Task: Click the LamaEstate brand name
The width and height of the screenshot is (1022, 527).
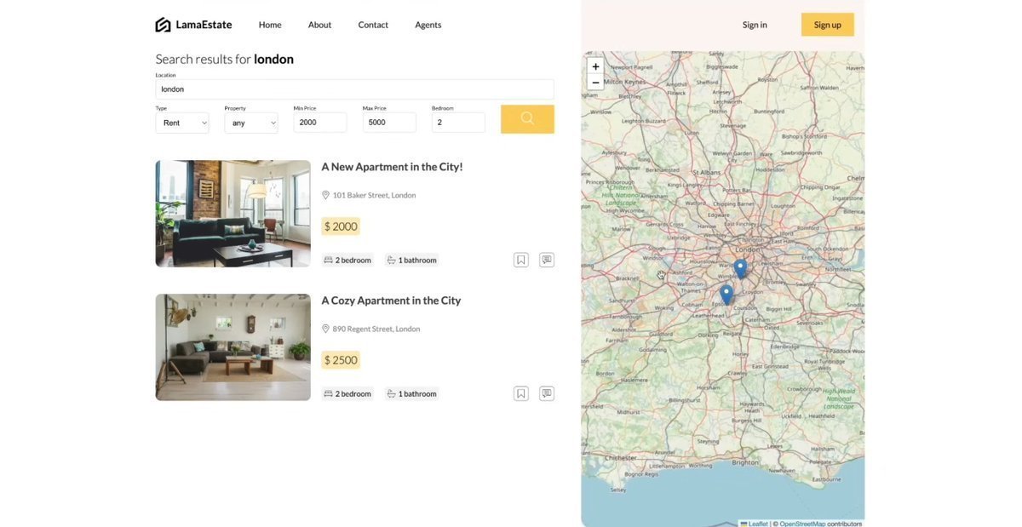Action: [204, 25]
